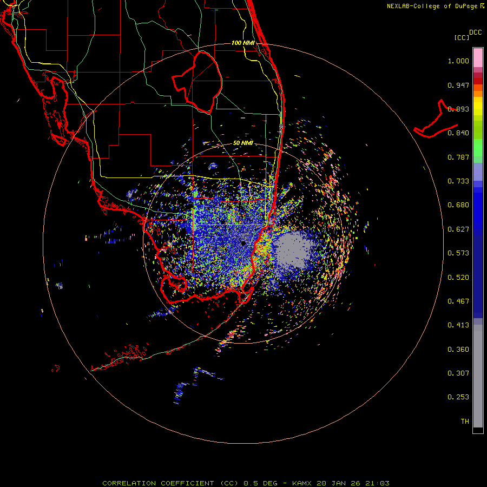Click the 0.840 legend value

[458, 133]
